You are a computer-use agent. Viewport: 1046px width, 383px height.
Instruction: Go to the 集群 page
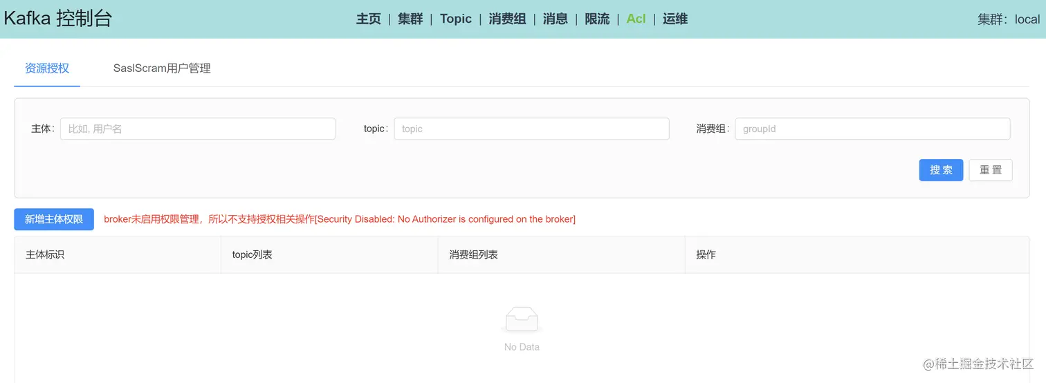coord(410,19)
